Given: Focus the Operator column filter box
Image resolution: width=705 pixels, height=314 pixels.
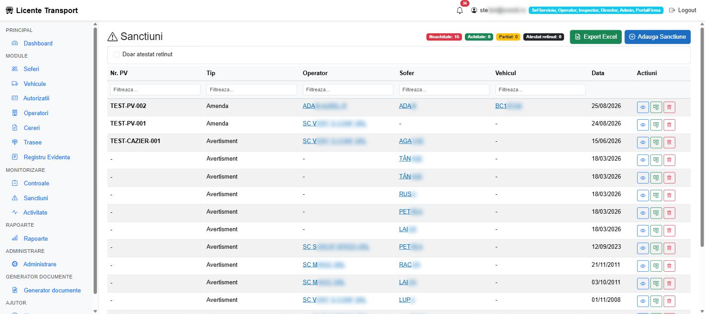Looking at the screenshot, I should [348, 90].
